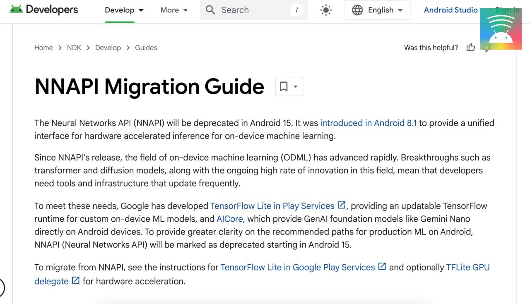Go to Home breadcrumb
530x304 pixels.
(x=43, y=48)
